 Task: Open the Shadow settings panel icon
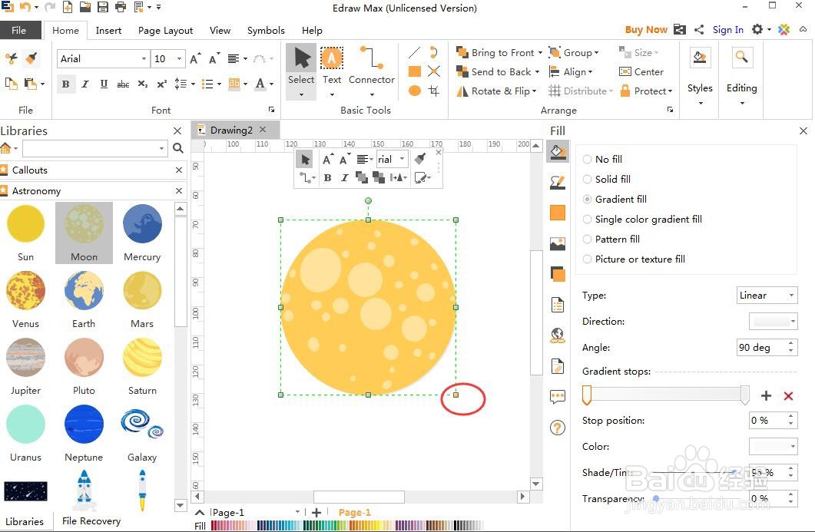[x=557, y=274]
